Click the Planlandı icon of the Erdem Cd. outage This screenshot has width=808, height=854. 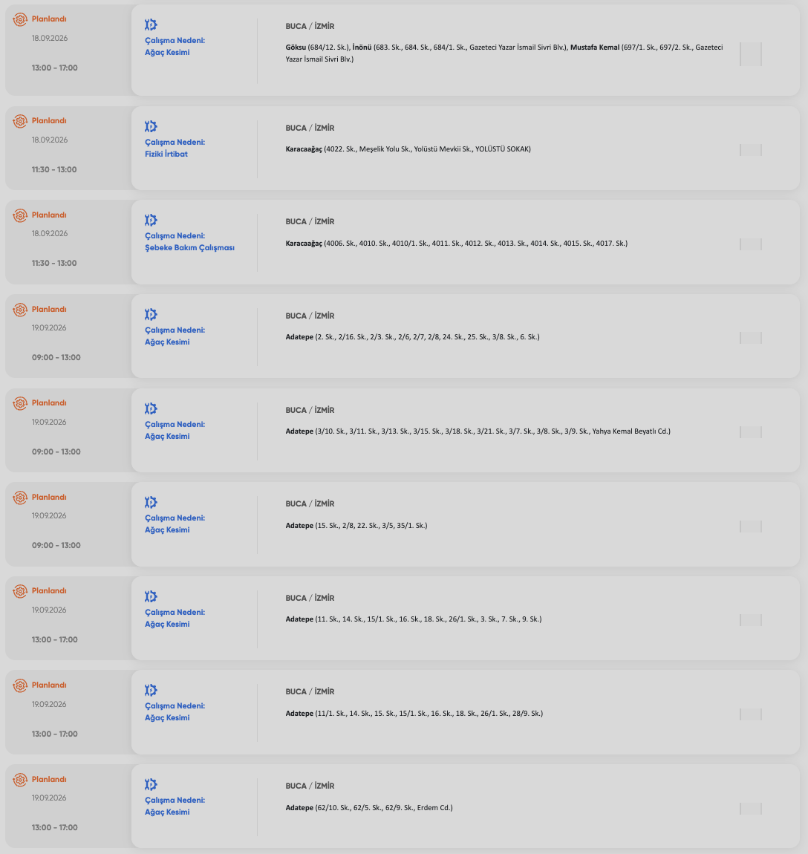(x=20, y=780)
